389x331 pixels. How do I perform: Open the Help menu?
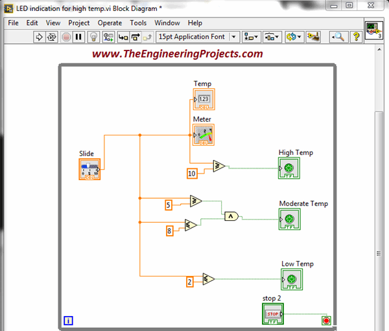(x=194, y=23)
